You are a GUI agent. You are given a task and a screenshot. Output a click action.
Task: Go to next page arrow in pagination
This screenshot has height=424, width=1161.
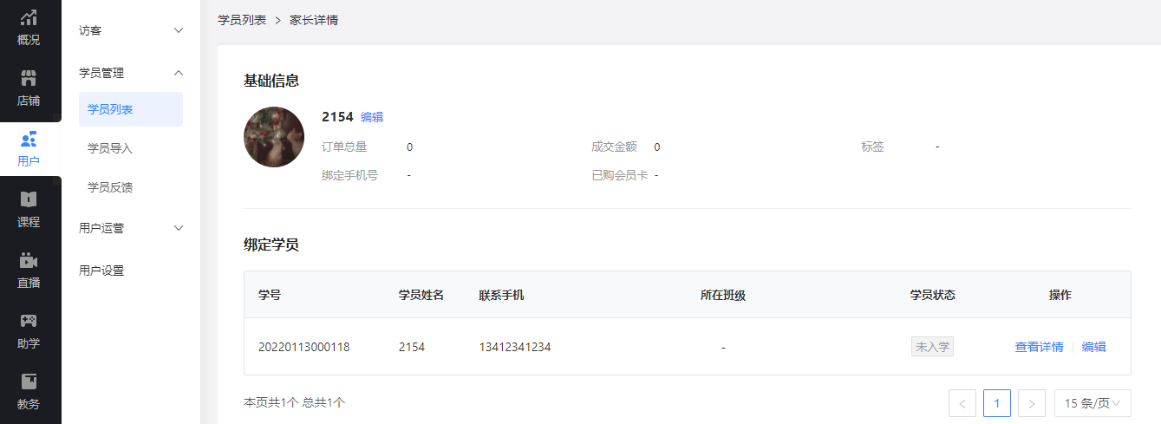coord(1032,403)
